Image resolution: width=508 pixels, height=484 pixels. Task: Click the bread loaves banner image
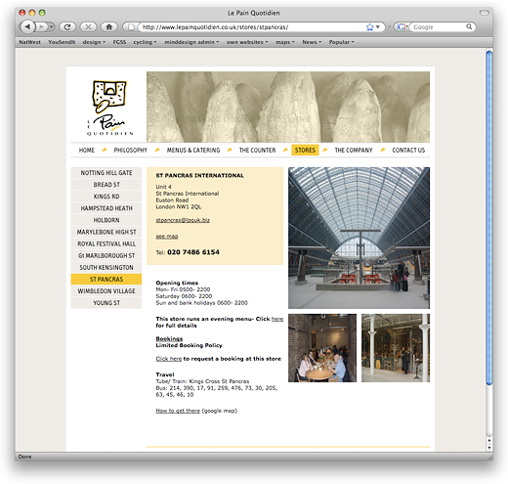288,107
